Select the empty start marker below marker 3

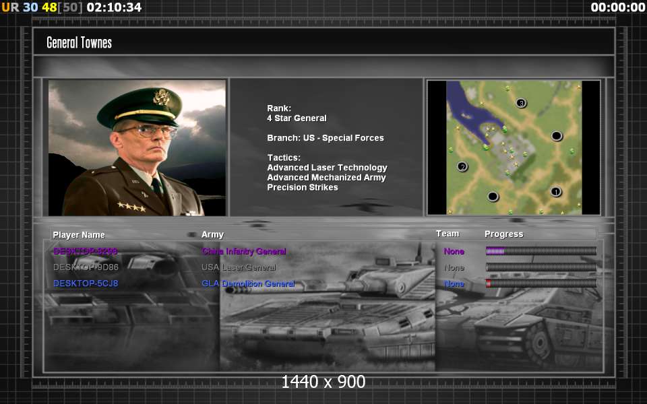[x=556, y=135]
